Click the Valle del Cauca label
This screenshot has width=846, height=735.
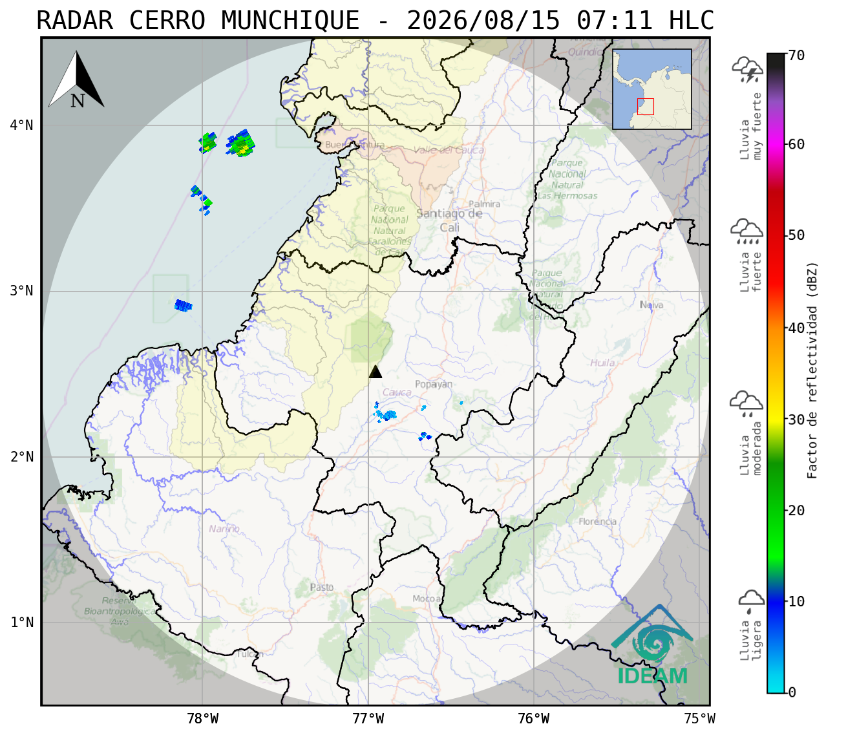pyautogui.click(x=449, y=150)
